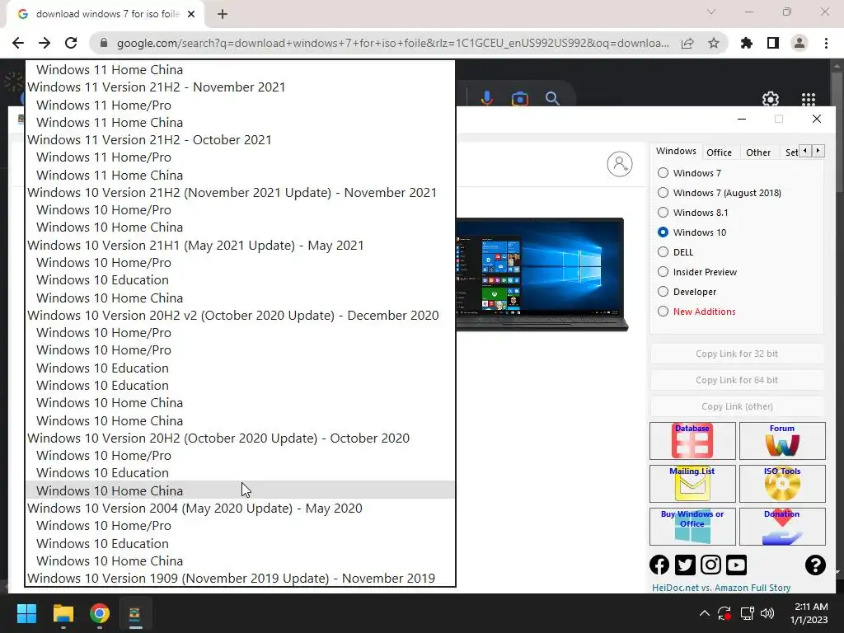This screenshot has height=633, width=844.
Task: Open the clock showing 2:11 AM
Action: coord(809,613)
